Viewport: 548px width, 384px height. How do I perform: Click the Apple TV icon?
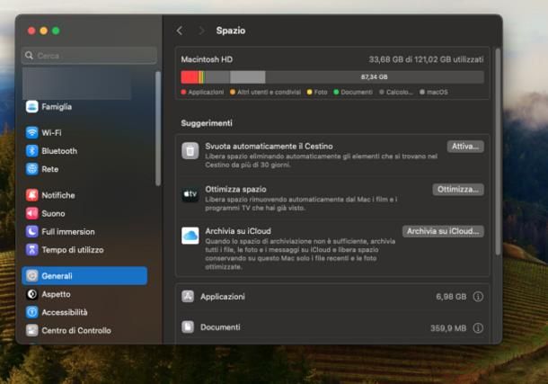pos(190,193)
